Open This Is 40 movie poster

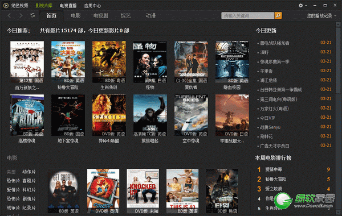point(182,191)
